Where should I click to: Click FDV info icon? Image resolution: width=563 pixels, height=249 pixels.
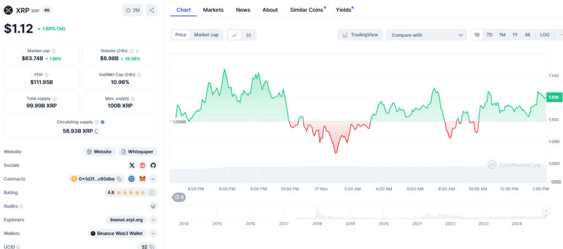[x=47, y=75]
